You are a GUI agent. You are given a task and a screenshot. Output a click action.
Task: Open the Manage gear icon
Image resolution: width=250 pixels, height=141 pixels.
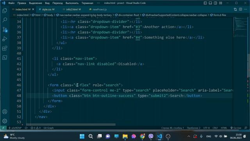5,121
